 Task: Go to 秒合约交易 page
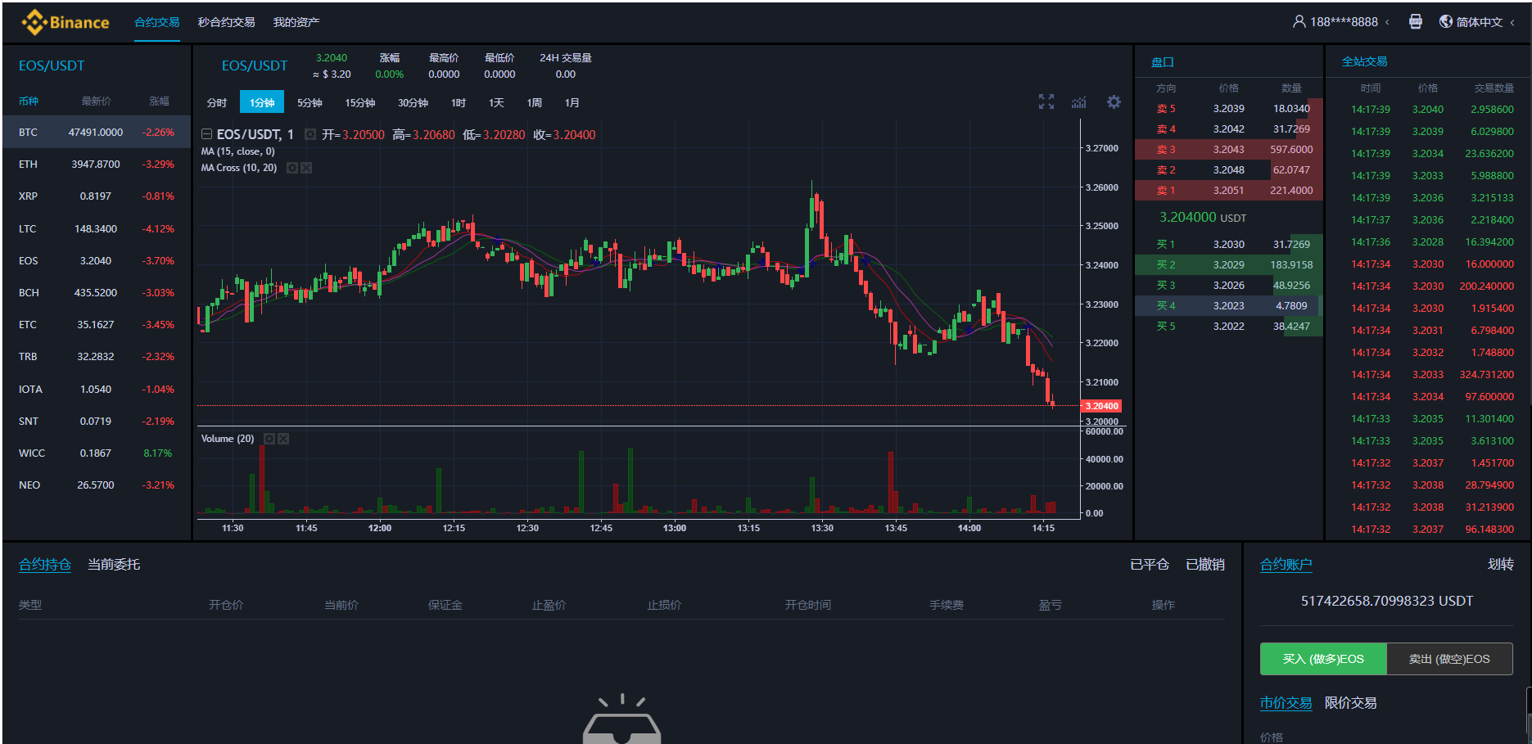(226, 22)
